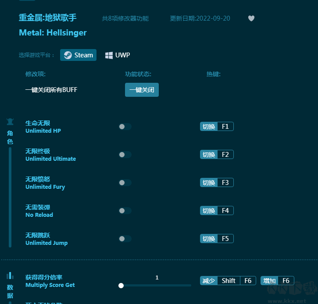Switch to the UWP platform tab
Screen dimensions: 318x304
coord(118,55)
